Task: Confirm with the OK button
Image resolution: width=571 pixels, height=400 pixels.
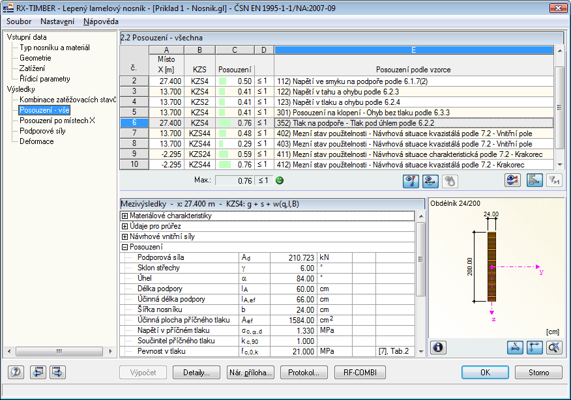Action: 485,373
